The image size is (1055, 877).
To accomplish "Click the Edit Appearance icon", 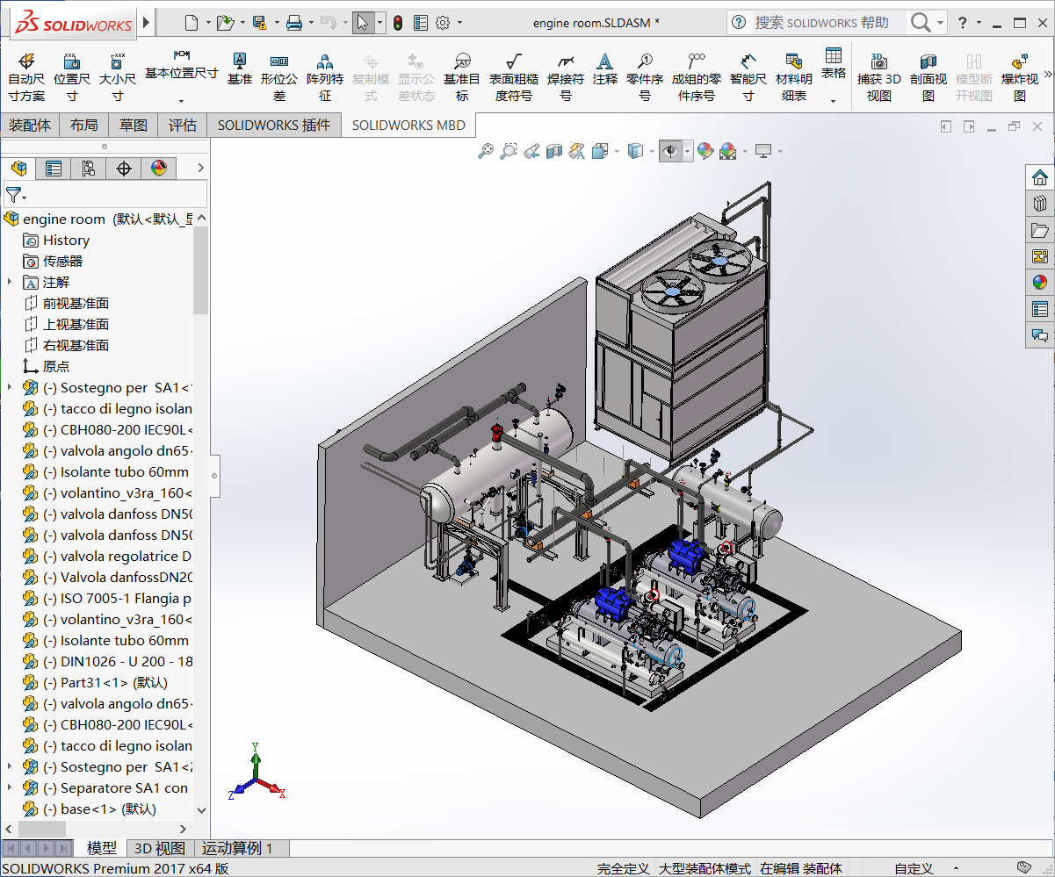I will pos(707,150).
